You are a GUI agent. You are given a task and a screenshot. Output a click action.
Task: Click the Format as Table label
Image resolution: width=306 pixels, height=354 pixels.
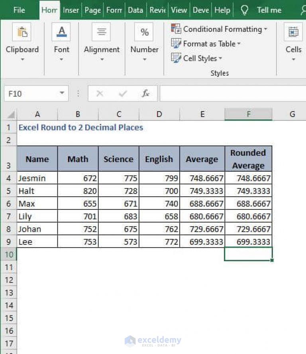click(x=209, y=43)
